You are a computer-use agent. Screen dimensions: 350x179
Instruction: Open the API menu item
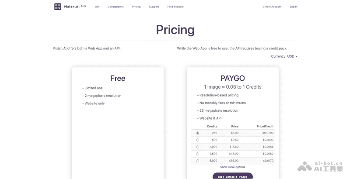(97, 7)
